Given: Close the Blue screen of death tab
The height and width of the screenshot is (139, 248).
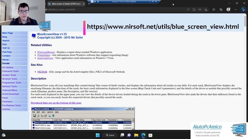Looking at the screenshot, I should coord(84,4).
